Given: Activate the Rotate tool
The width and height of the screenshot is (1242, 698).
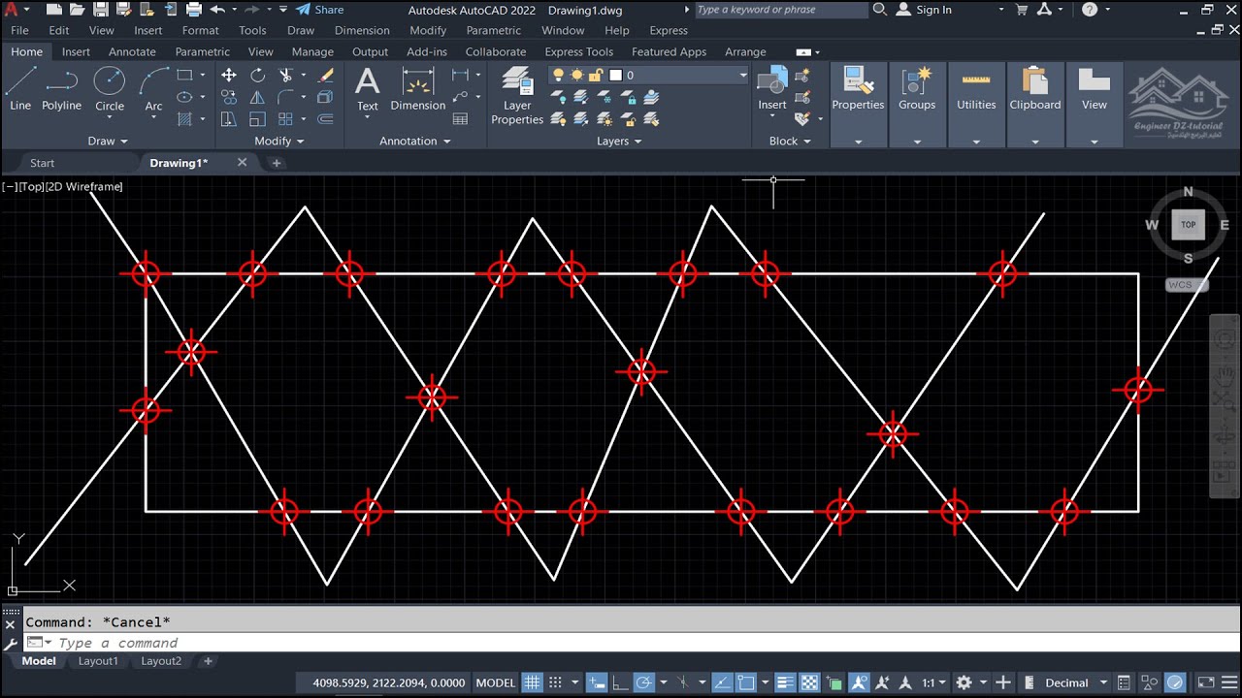Looking at the screenshot, I should click(x=257, y=75).
